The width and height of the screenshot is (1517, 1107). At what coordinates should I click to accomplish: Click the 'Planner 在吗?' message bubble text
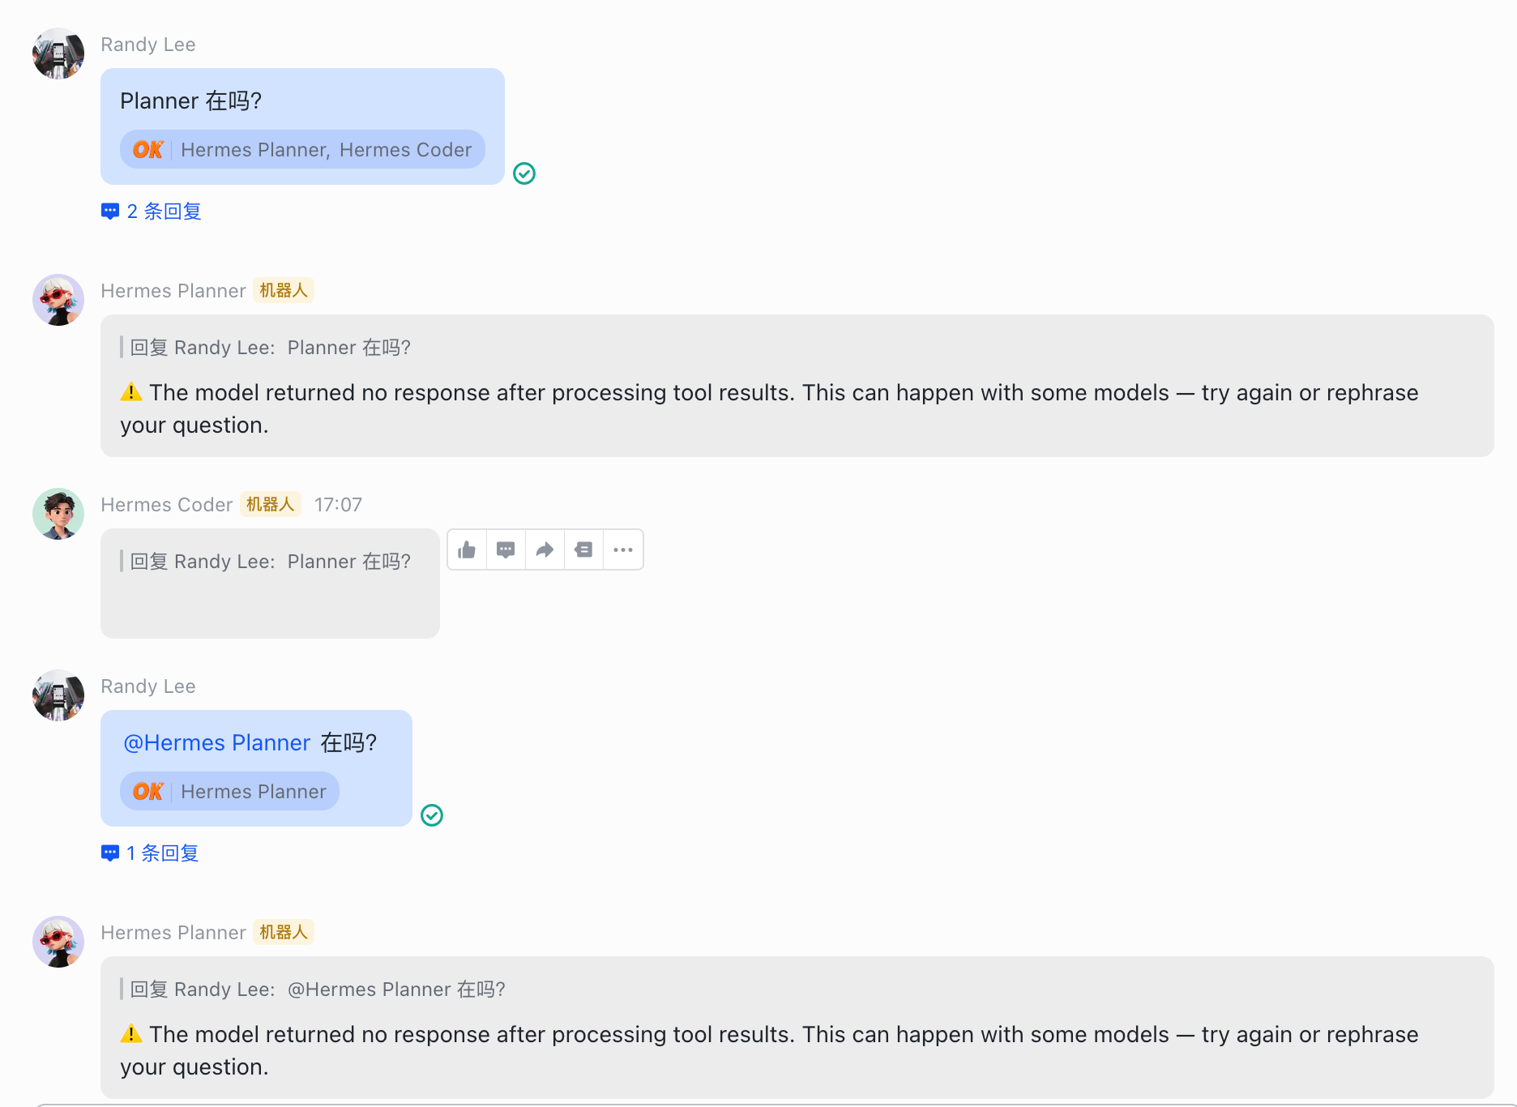191,101
